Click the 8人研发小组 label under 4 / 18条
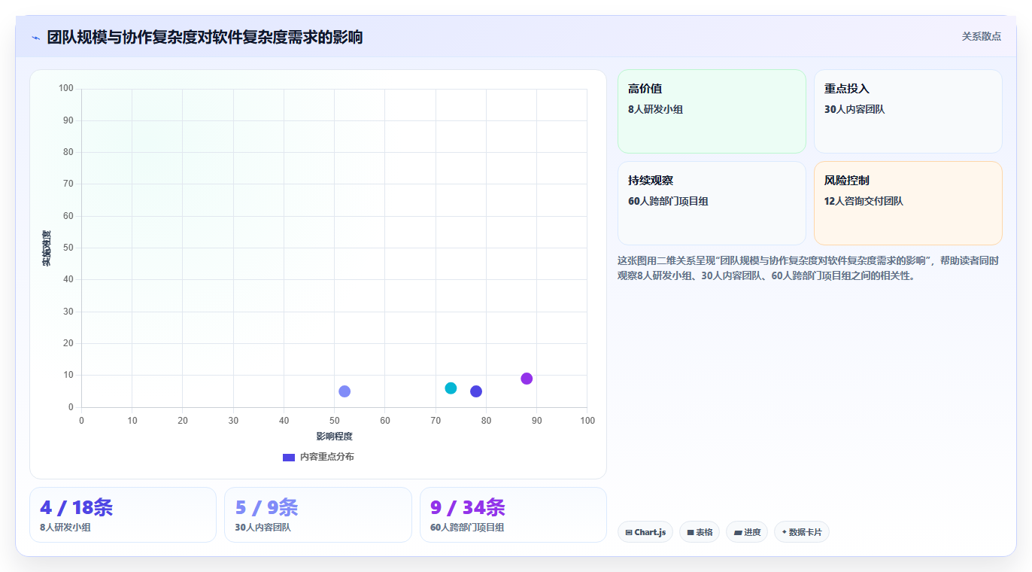Screen dimensions: 1032x572 65,528
